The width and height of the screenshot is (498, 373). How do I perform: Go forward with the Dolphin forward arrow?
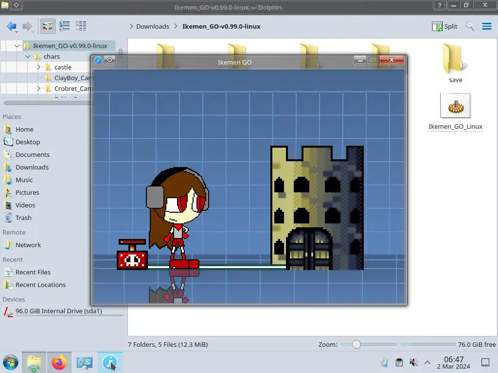28,26
